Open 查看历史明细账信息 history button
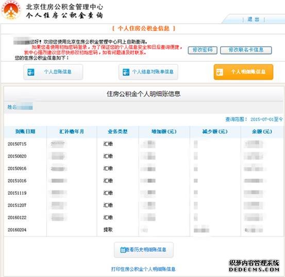Viewport: 285px width, 277px height. 144,250
